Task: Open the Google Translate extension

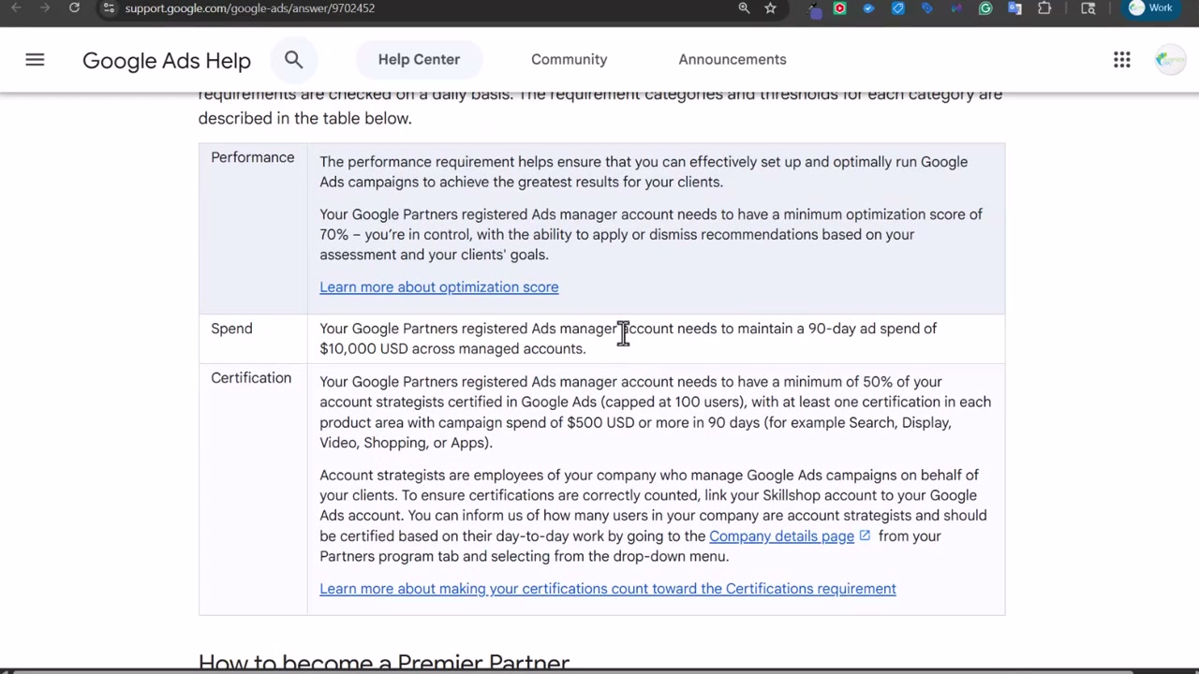Action: pyautogui.click(x=1014, y=8)
